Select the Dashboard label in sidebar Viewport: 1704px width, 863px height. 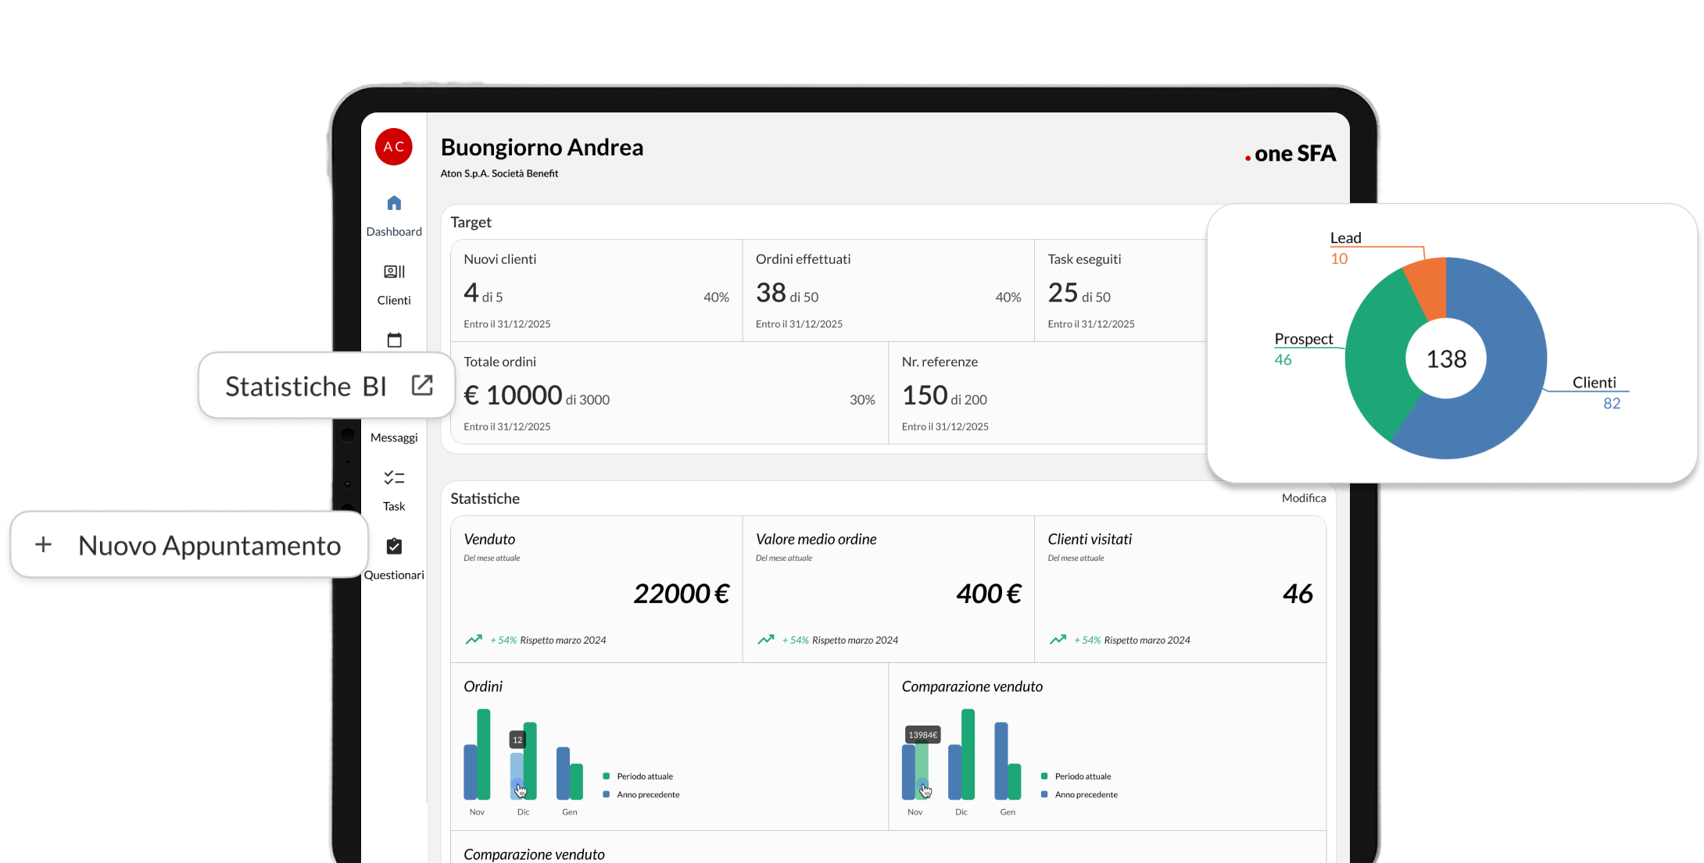394,231
